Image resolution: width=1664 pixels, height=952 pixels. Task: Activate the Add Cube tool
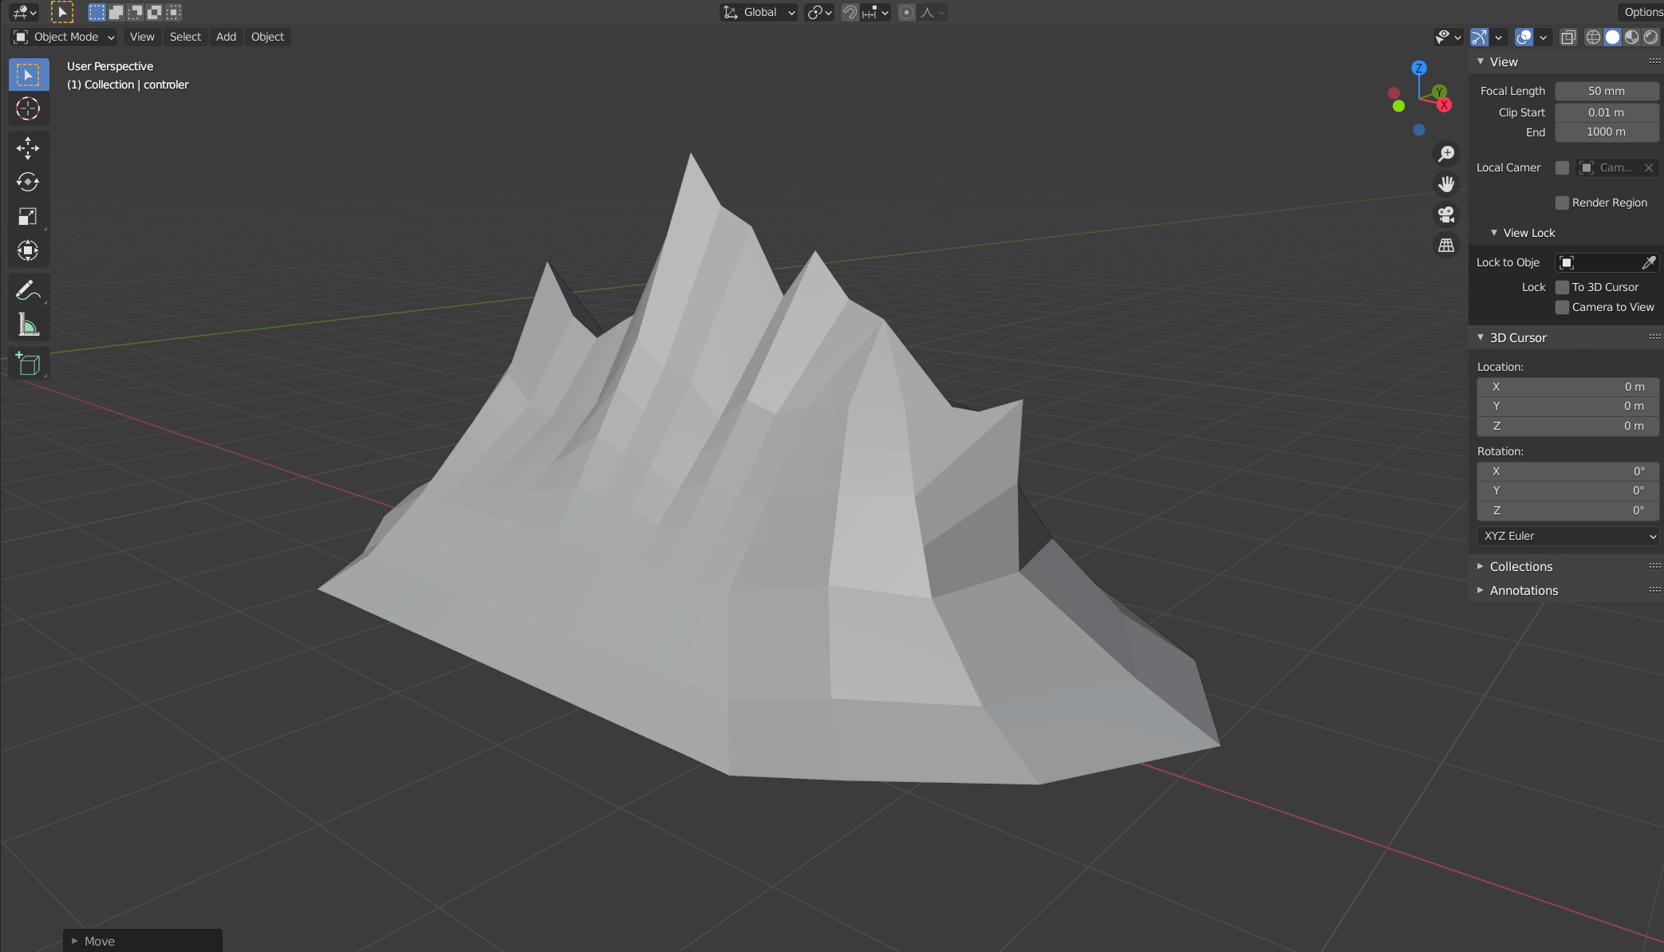coord(28,364)
